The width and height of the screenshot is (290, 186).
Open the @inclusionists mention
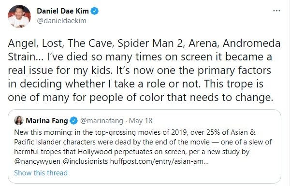point(85,161)
